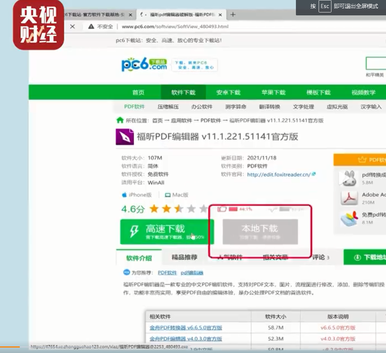This screenshot has width=386, height=353.
Task: Open 金舟PDF转换器 v6.6.5.0官方版 link
Action: [x=186, y=328]
